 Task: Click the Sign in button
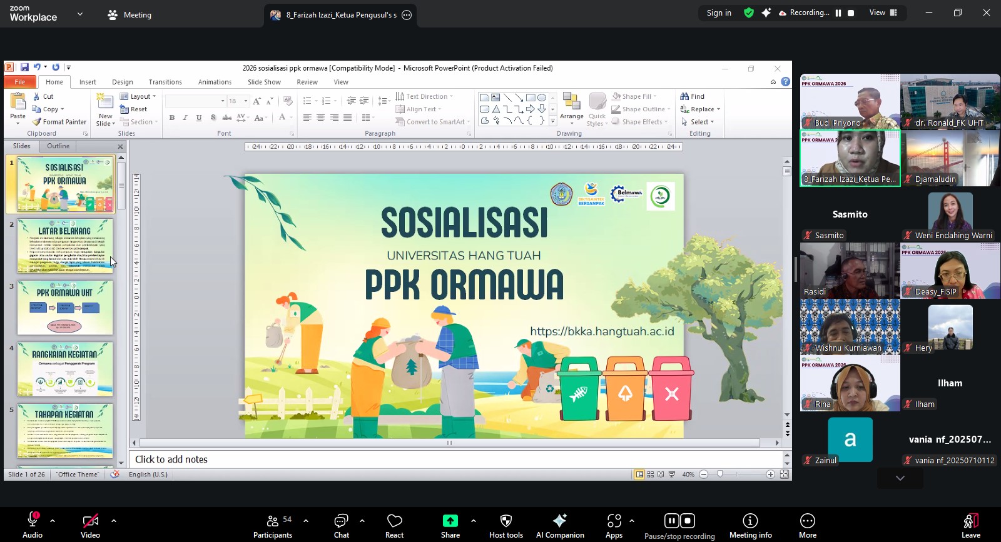[719, 13]
